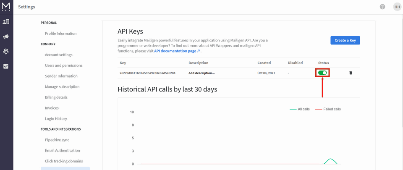Screen dimensions: 403x170
Task: Click the Mailigen logo icon
Action: point(6,6)
